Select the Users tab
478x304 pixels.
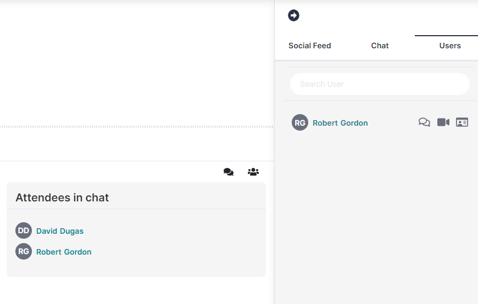click(x=449, y=46)
